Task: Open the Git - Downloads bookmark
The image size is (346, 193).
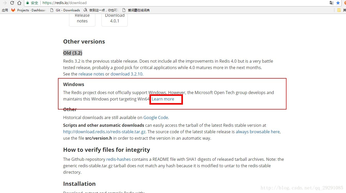Action: [65, 10]
